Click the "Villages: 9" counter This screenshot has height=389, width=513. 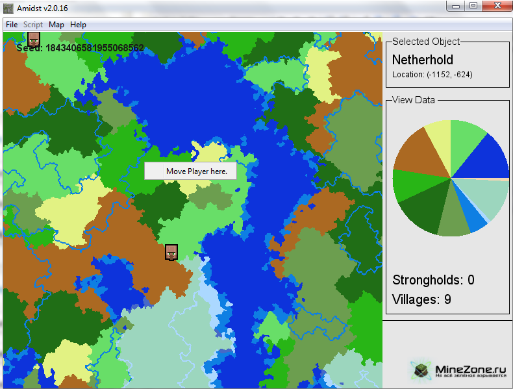422,299
